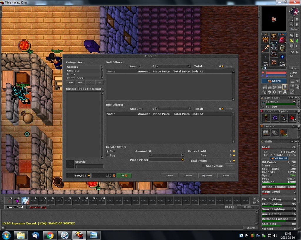Select the Boots category
The image size is (301, 240).
coord(83,74)
